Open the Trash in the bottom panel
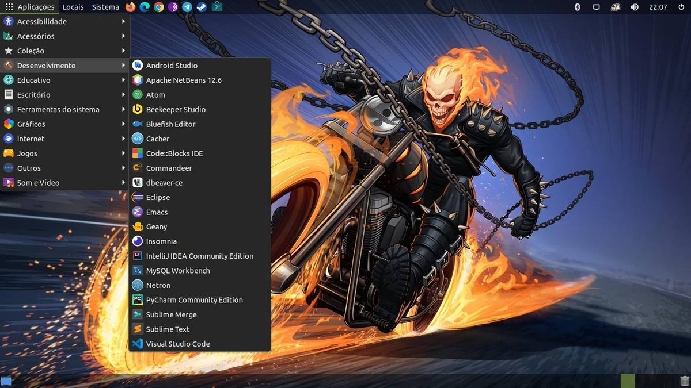The height and width of the screenshot is (388, 691). [x=685, y=381]
